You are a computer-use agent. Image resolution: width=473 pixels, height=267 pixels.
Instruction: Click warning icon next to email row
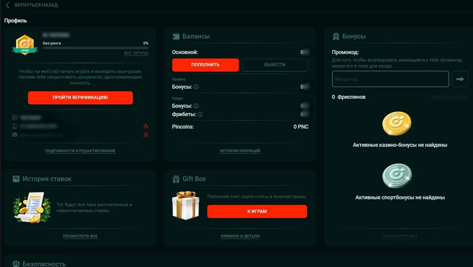145,135
